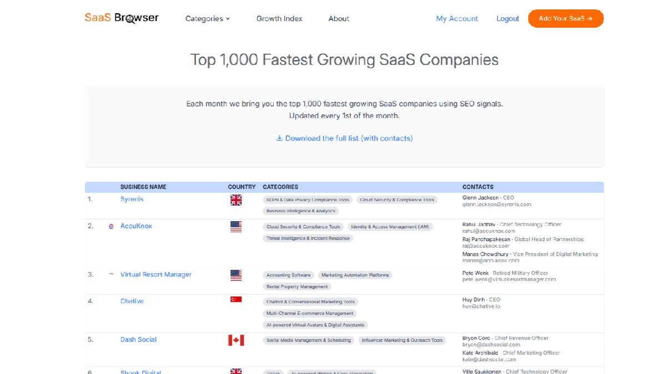Open the About page

[x=339, y=19]
